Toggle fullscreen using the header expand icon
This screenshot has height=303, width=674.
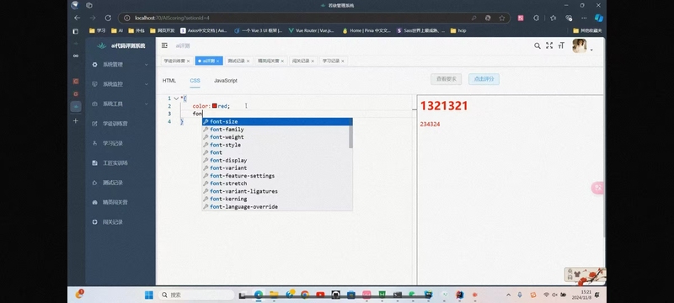(x=549, y=45)
